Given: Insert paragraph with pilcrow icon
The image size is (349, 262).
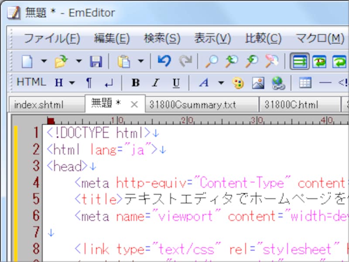Looking at the screenshot, I should coord(89,83).
